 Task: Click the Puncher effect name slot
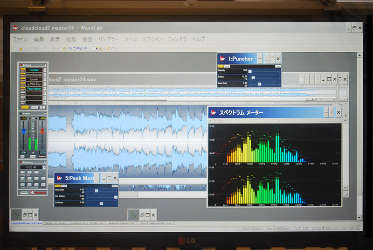pos(34,70)
